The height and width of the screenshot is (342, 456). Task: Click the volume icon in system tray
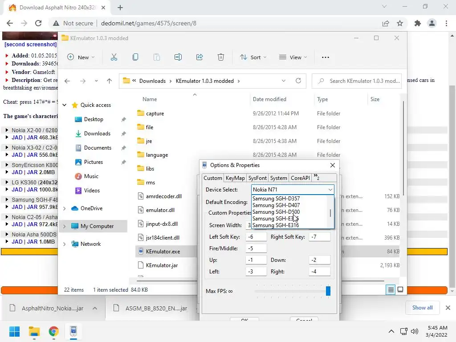click(415, 331)
